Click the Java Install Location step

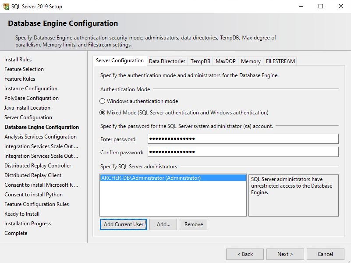click(27, 108)
